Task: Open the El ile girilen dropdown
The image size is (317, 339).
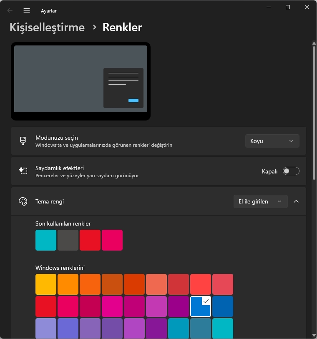Action: pos(260,201)
